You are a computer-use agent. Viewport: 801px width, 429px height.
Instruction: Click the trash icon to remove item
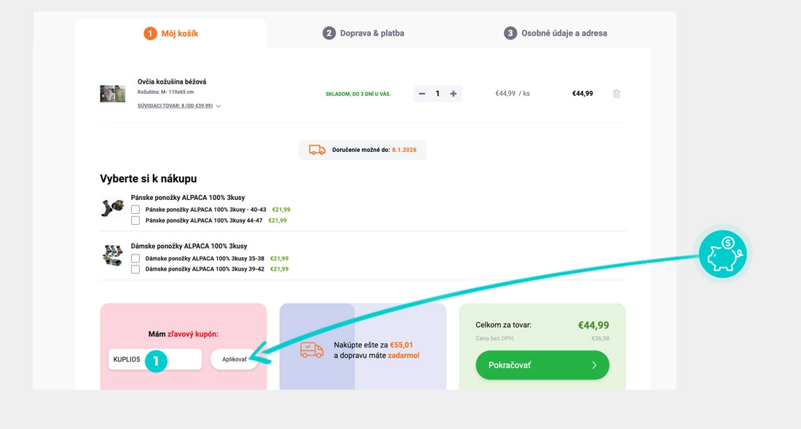(616, 94)
